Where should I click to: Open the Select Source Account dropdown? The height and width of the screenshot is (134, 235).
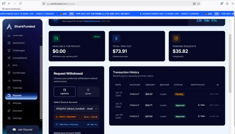tap(76, 109)
